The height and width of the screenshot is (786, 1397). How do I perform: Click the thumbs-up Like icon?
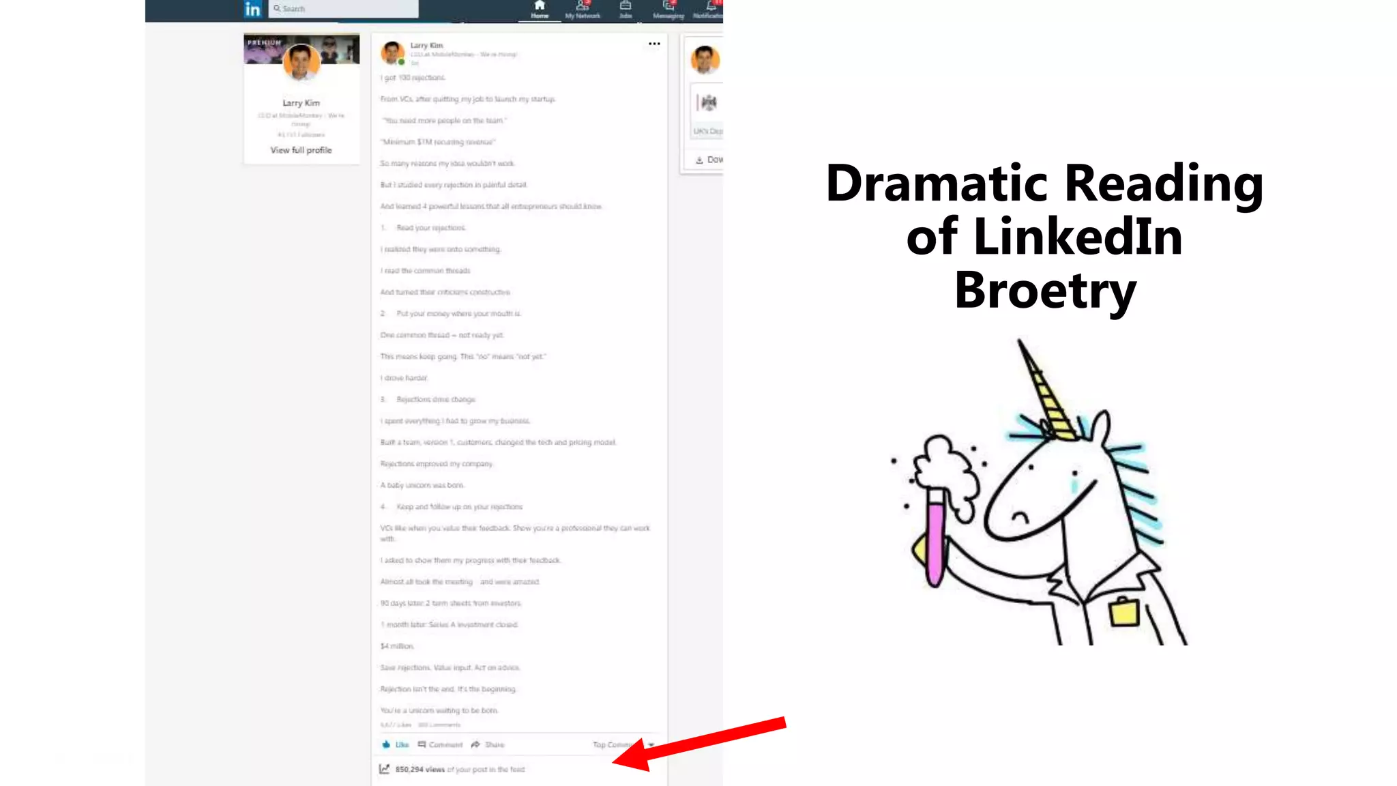(x=386, y=744)
